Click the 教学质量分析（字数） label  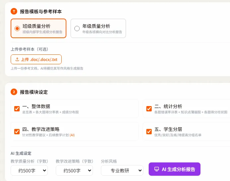pyautogui.click(x=30, y=161)
